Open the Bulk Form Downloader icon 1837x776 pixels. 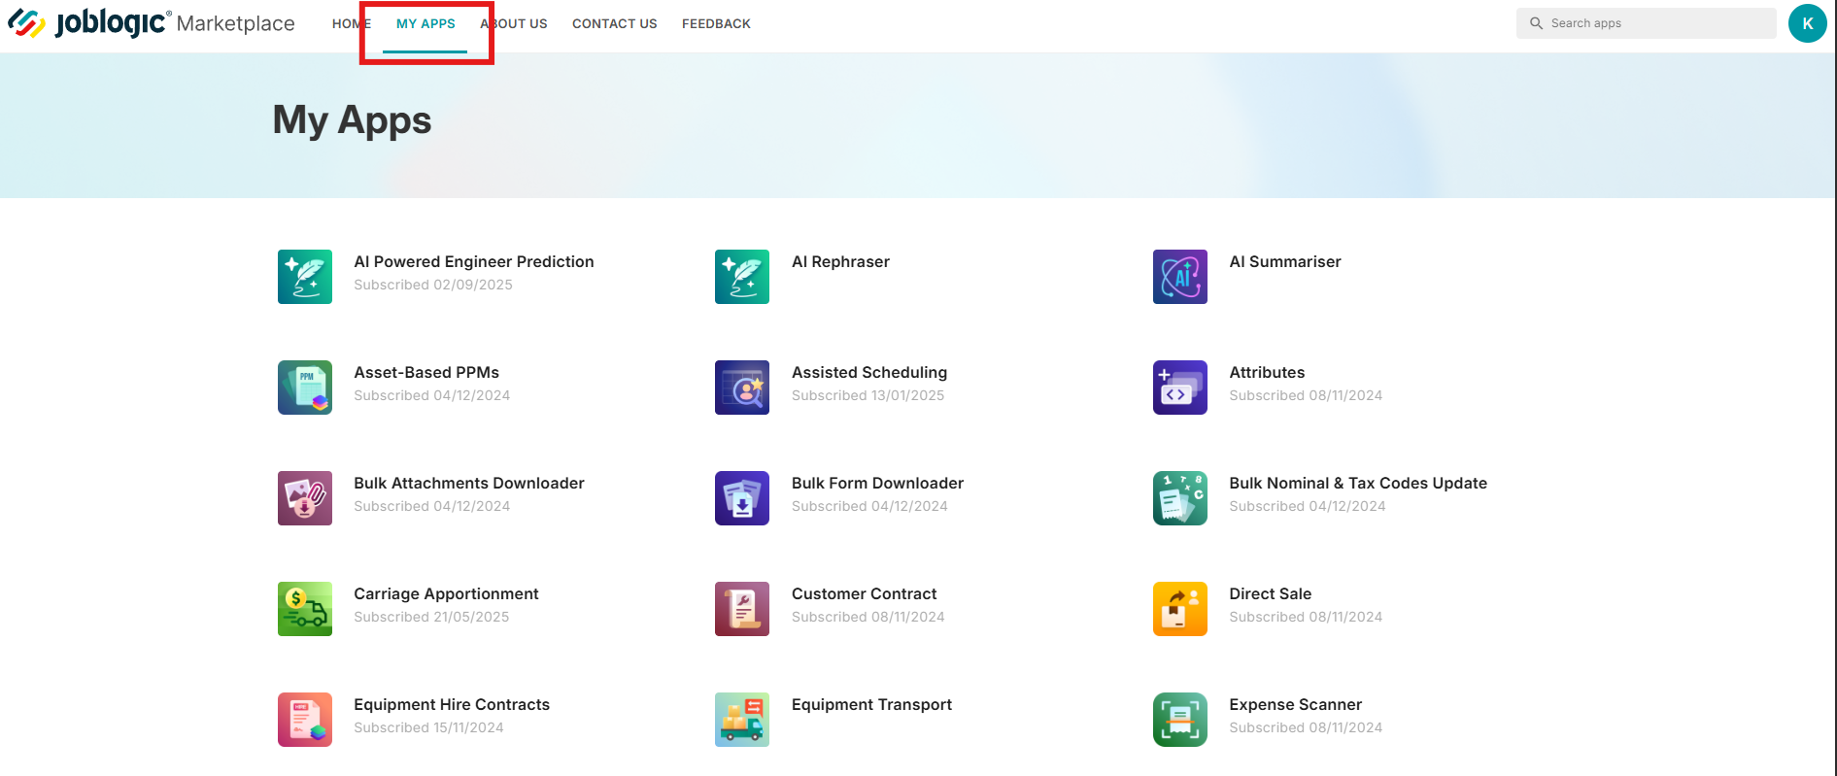tap(742, 498)
